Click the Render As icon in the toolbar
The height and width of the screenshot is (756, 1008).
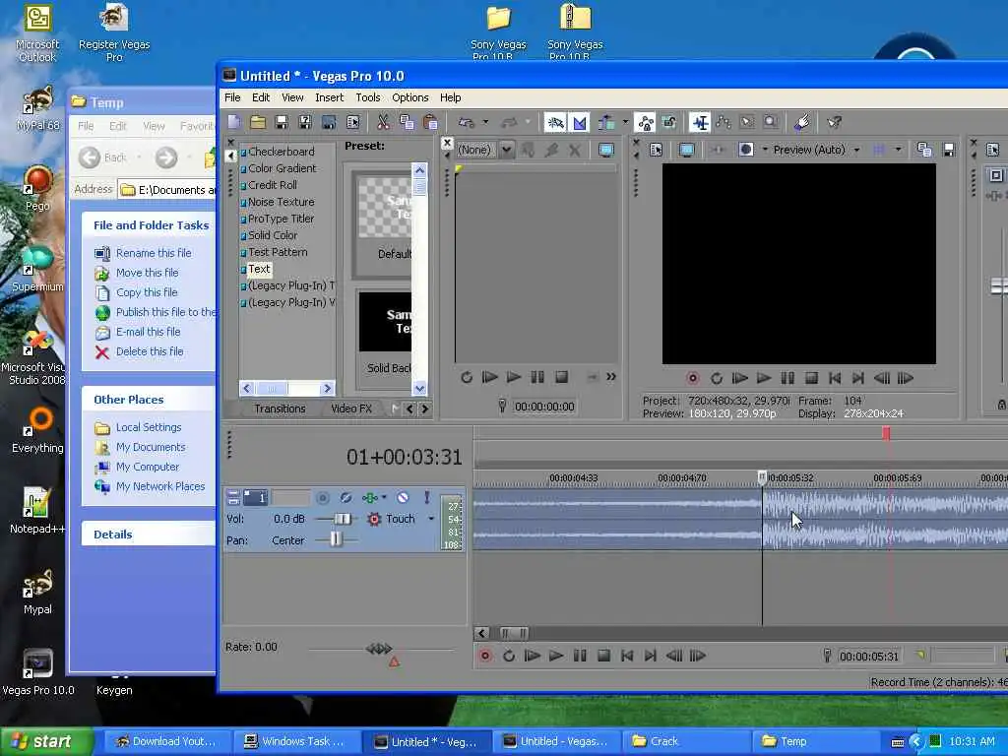pos(329,122)
